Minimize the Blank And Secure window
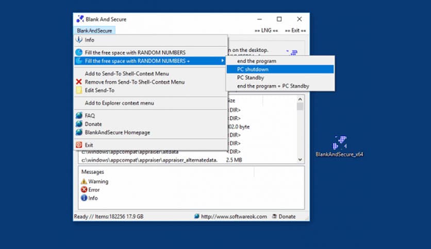Screen dimensions: 431x249 pos(259,19)
